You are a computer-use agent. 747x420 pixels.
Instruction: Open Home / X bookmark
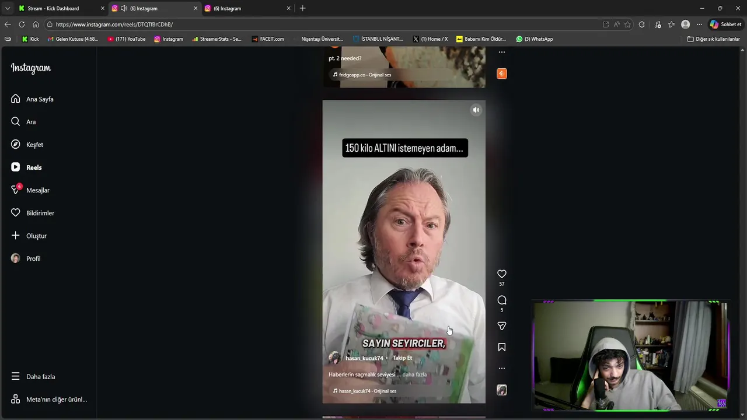[430, 39]
